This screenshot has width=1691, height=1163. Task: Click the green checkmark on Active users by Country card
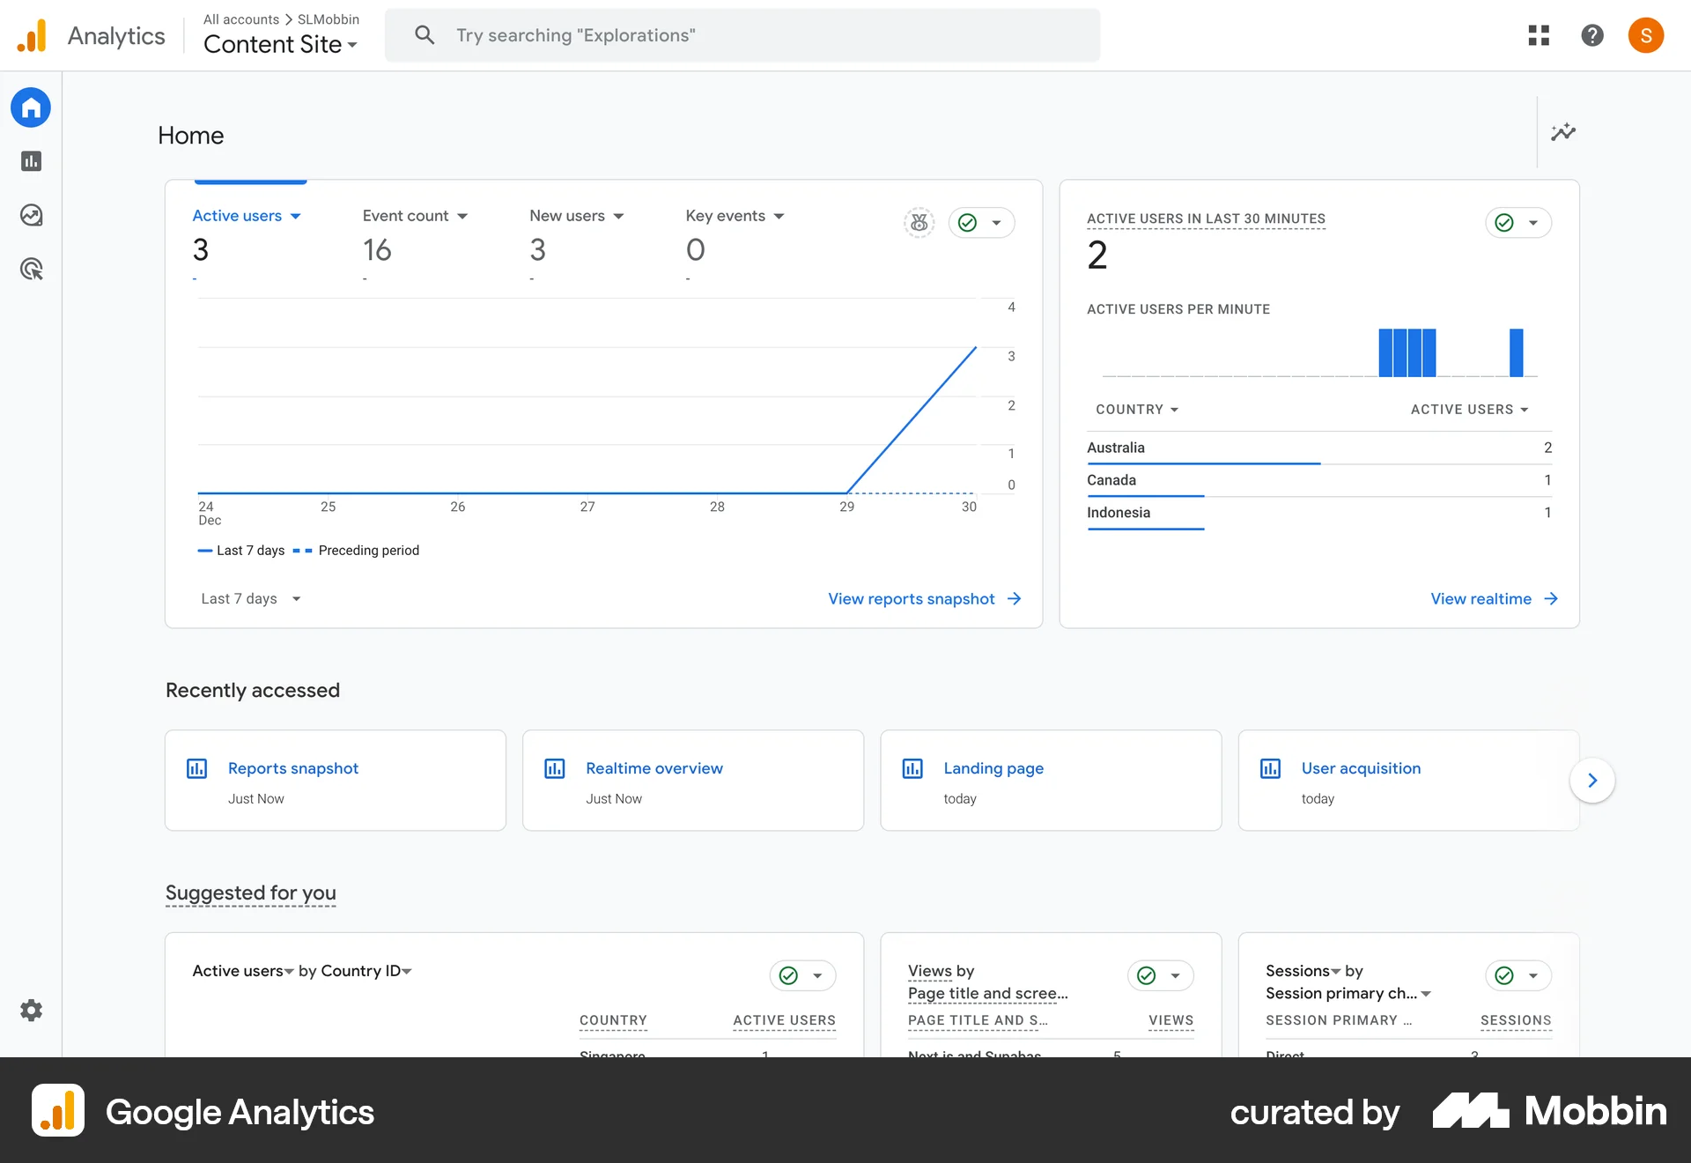(786, 975)
